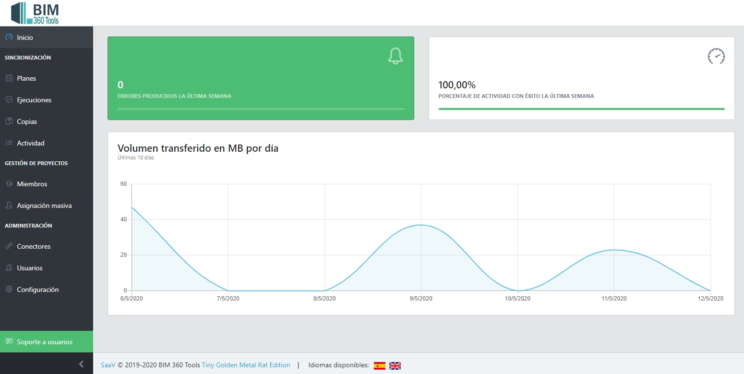Collapse the sidebar with the left chevron
Viewport: 744px width, 374px height.
(81, 364)
